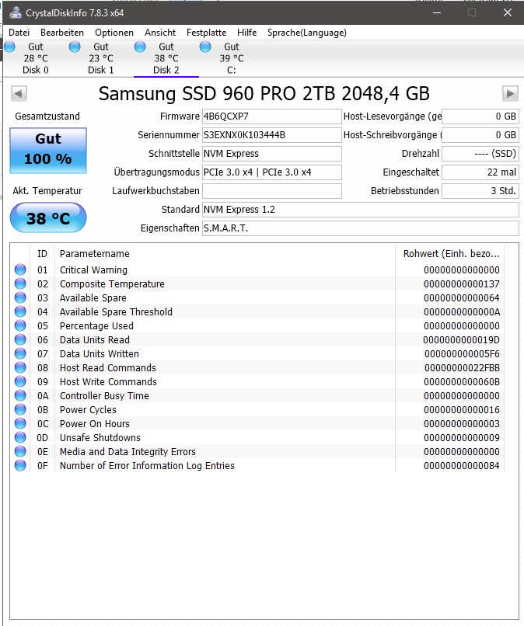Click the Host-Schreibvorgänge value 0 GB
524x626 pixels.
coord(480,135)
